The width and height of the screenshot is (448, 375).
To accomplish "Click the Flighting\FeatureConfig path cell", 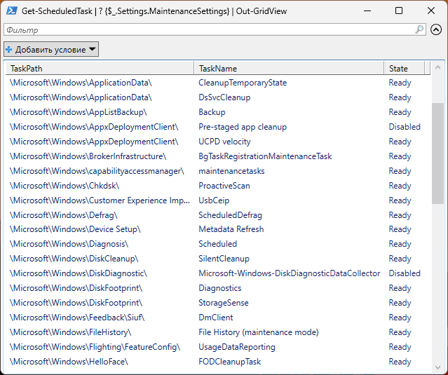I will click(x=95, y=347).
